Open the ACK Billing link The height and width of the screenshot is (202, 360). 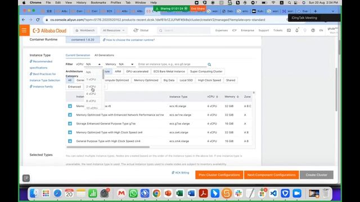click(x=181, y=173)
